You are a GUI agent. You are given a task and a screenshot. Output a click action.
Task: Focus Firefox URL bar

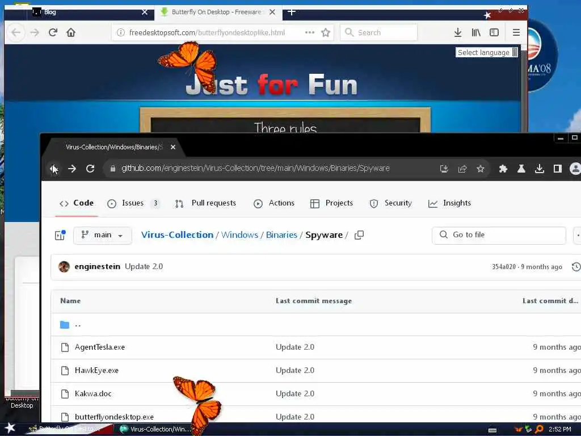click(207, 32)
